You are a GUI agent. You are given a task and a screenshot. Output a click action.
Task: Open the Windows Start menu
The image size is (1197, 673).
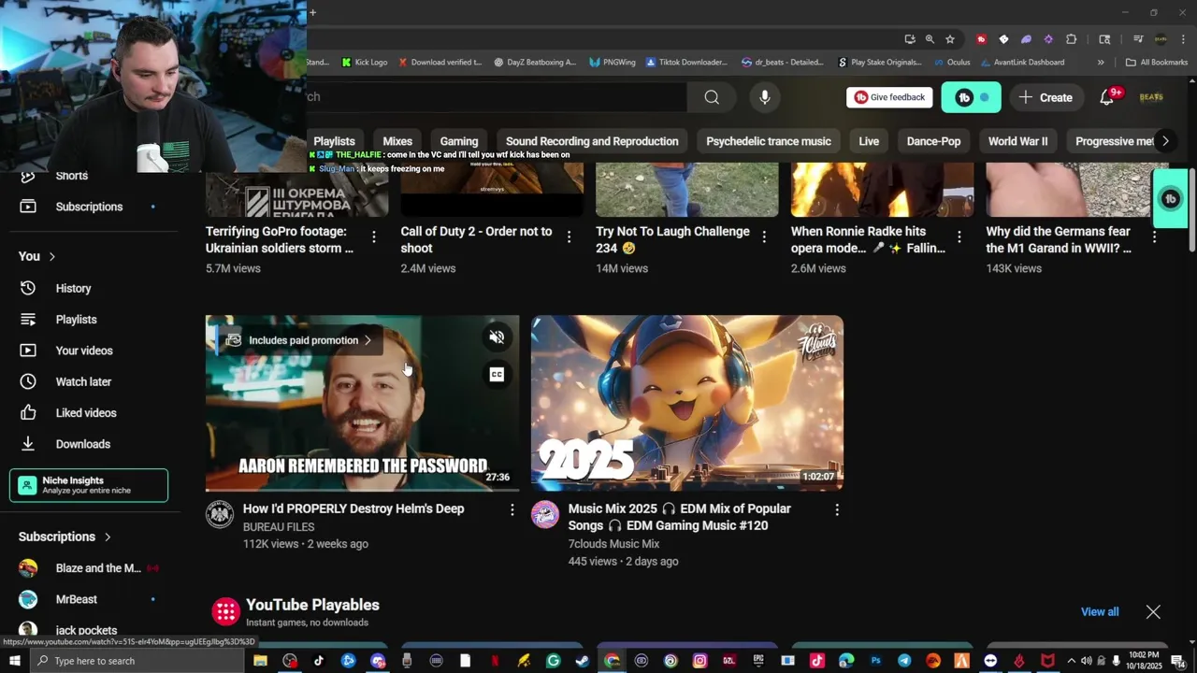(15, 661)
